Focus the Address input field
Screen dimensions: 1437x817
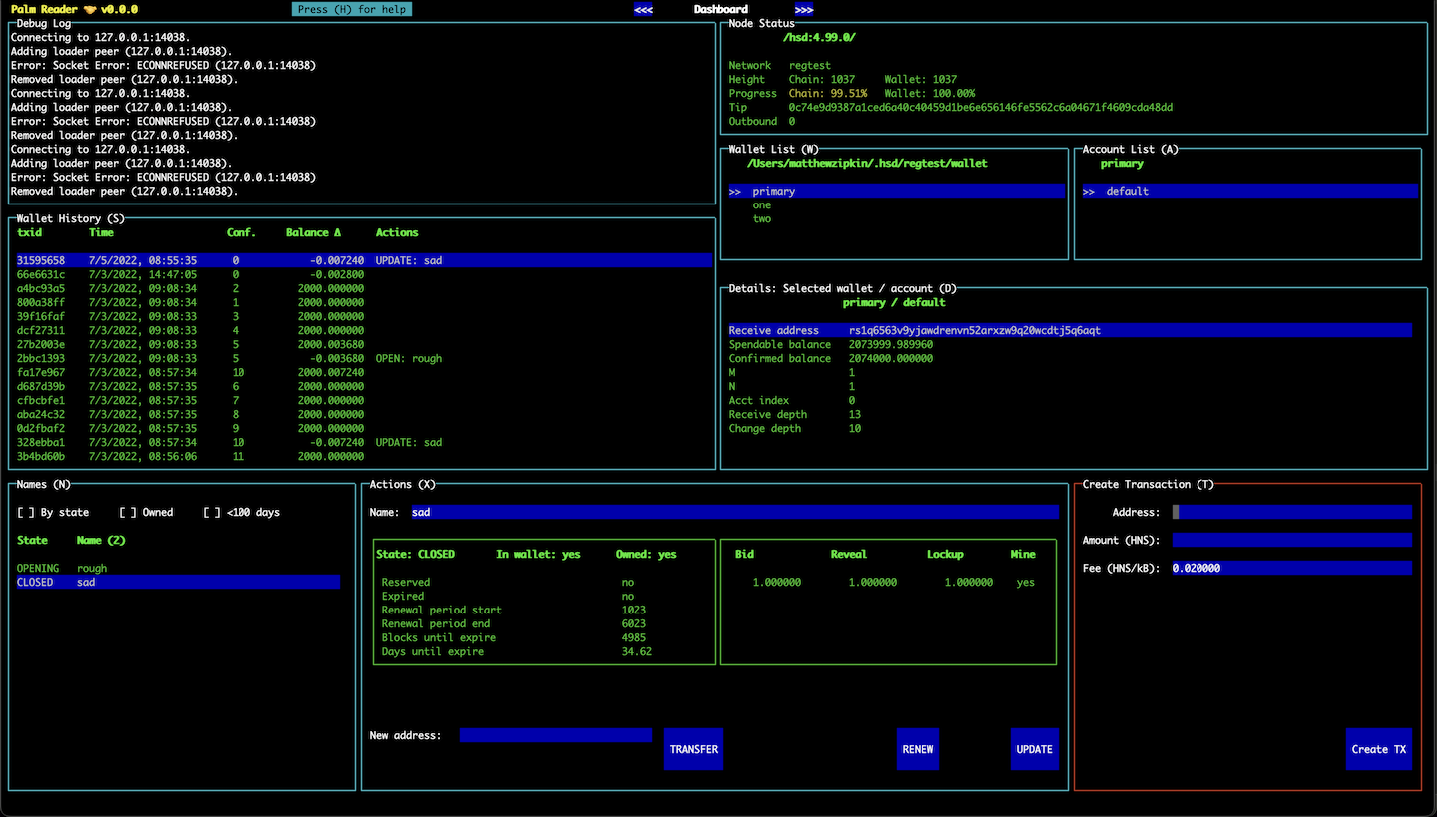pos(1292,512)
